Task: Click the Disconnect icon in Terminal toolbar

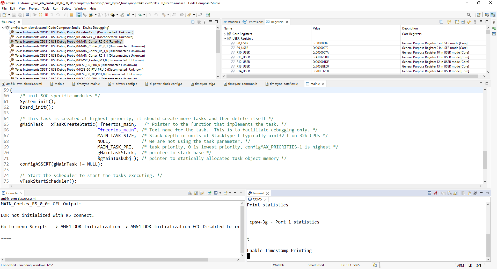Action: pyautogui.click(x=435, y=193)
